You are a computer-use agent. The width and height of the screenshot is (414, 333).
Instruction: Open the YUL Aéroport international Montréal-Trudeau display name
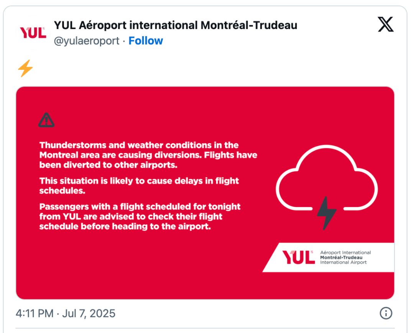click(176, 25)
